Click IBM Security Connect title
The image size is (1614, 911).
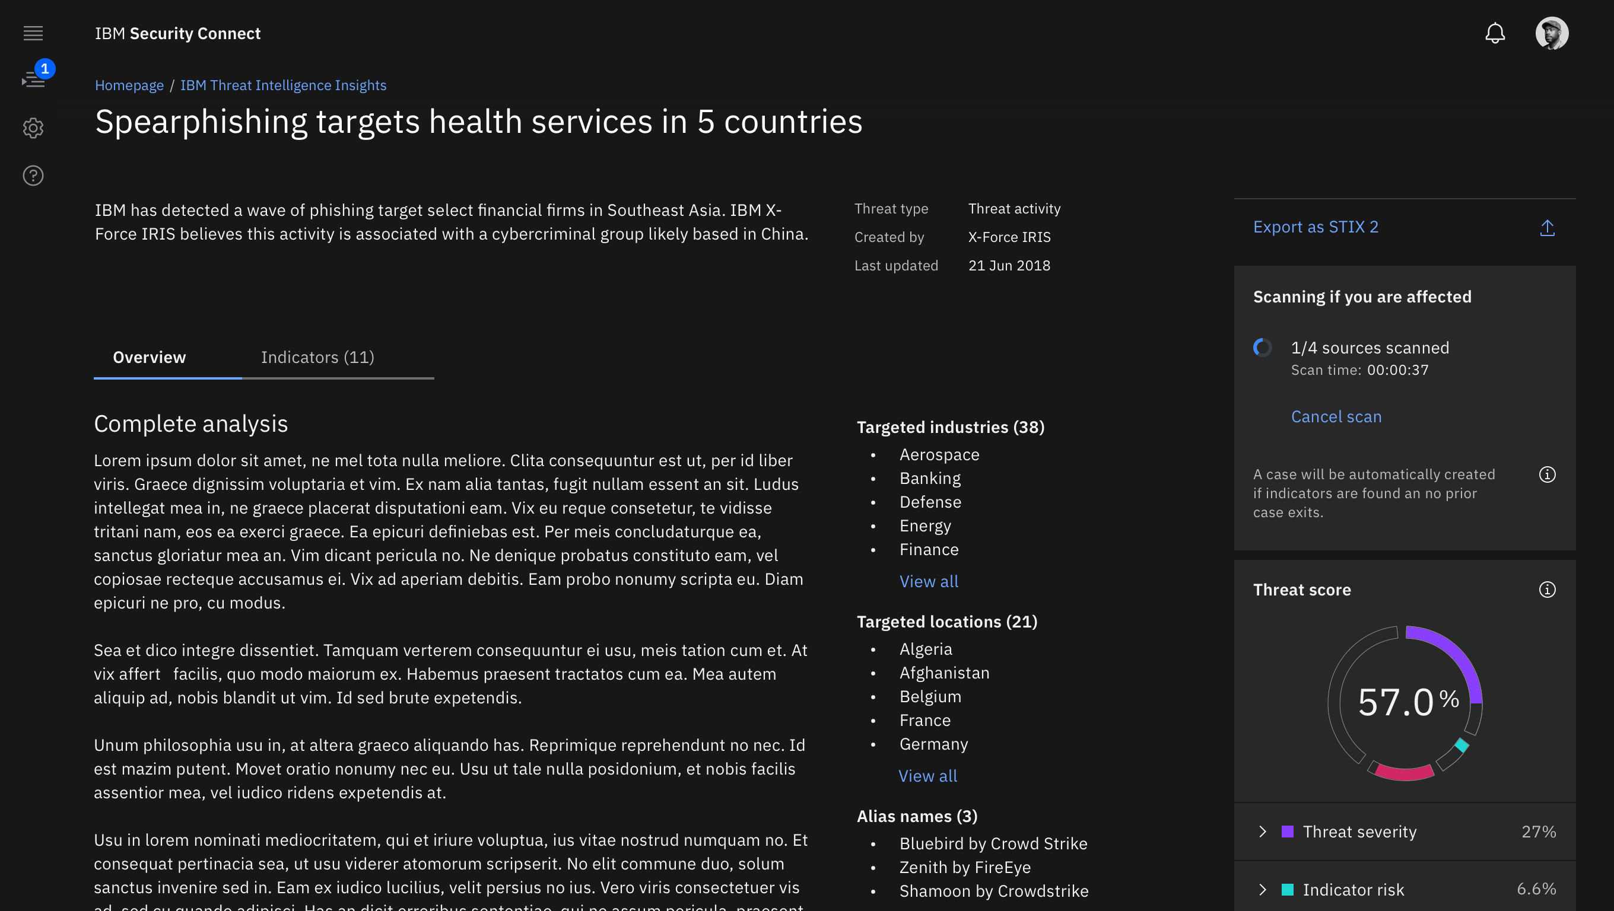point(177,33)
